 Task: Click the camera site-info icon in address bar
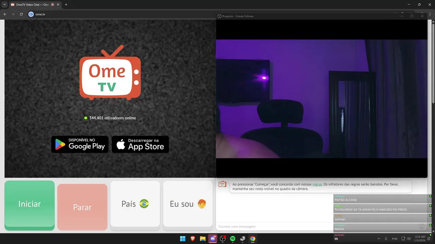point(31,14)
